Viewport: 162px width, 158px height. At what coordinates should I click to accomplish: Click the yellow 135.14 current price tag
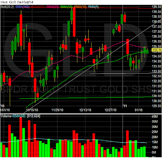pos(157,50)
